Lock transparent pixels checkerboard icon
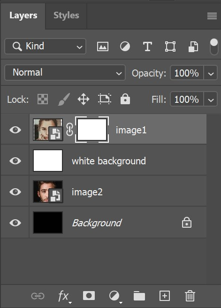The image size is (221, 308). click(43, 99)
